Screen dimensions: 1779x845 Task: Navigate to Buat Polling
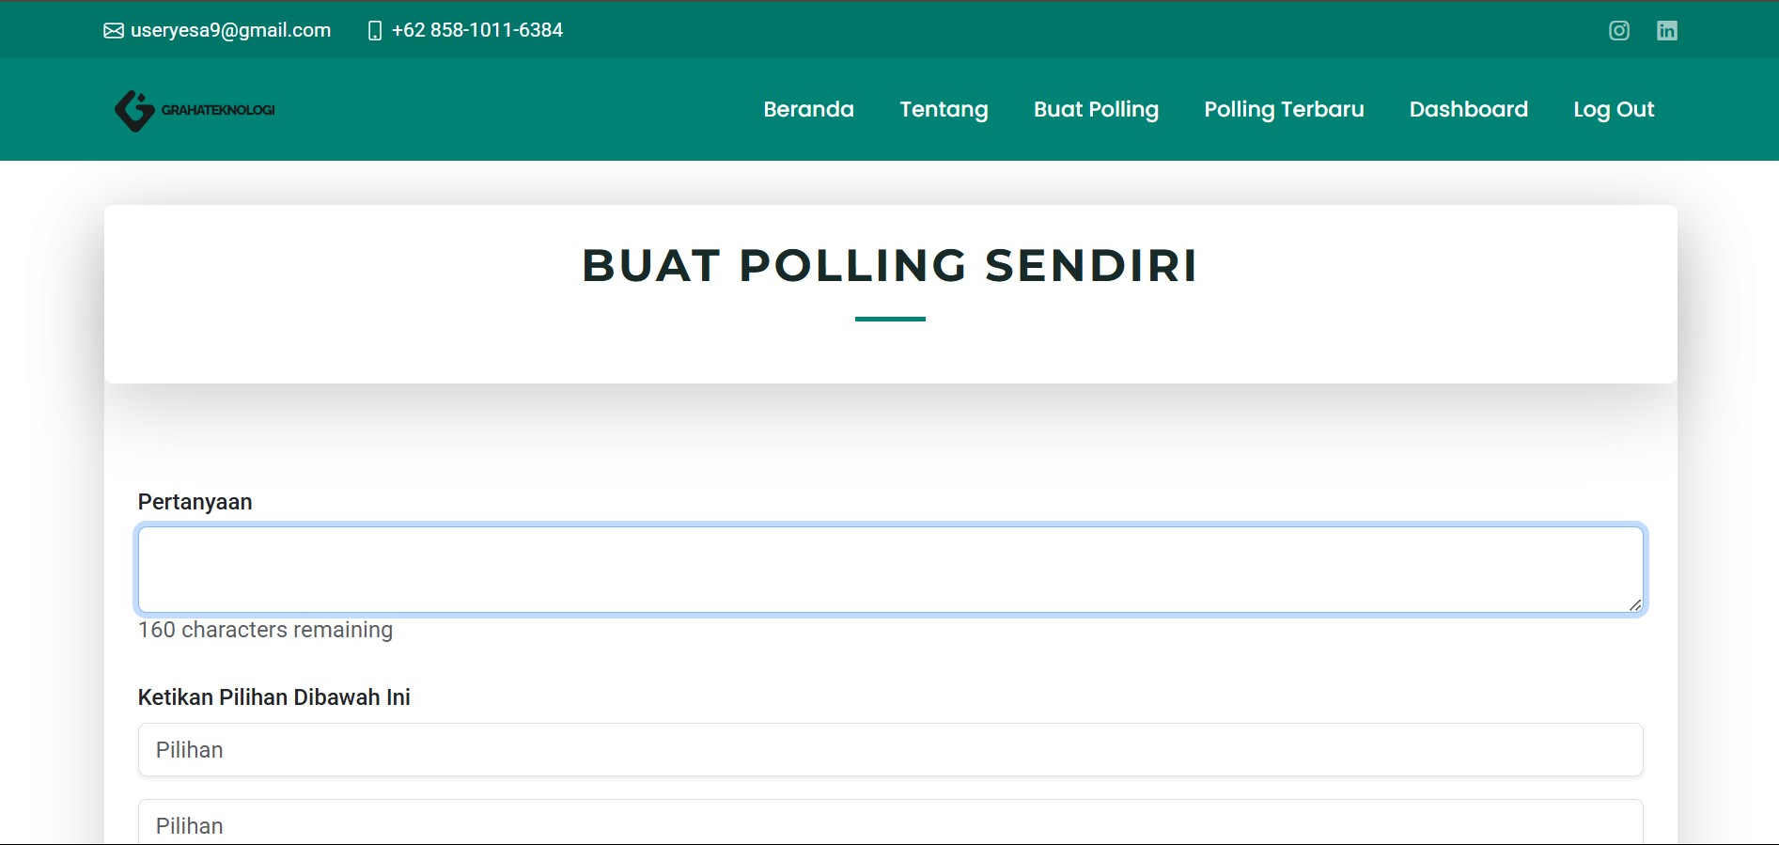(1096, 109)
